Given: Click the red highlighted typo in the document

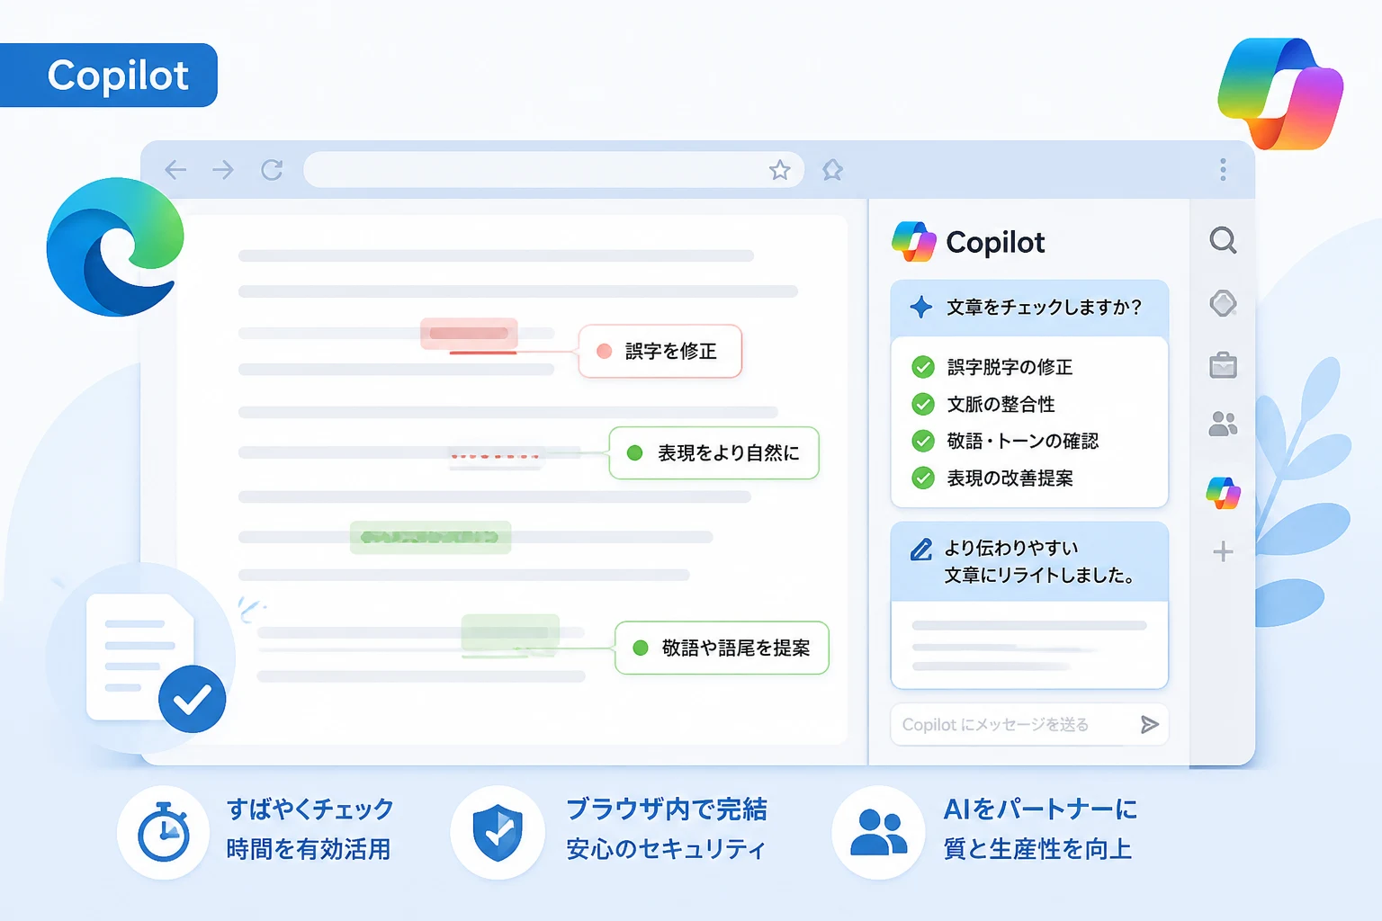Looking at the screenshot, I should (469, 334).
